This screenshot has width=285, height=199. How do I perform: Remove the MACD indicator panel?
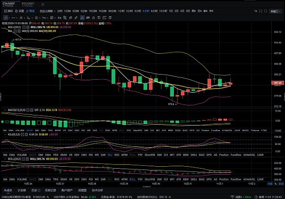click(x=32, y=110)
